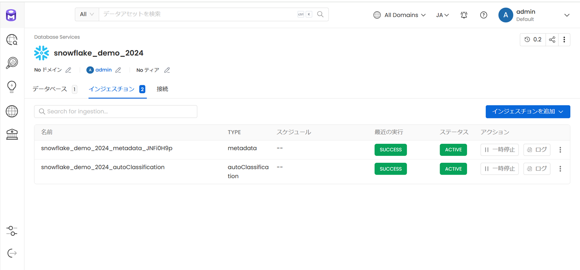Open the Domains globe sidebar icon
The height and width of the screenshot is (270, 580).
12,111
